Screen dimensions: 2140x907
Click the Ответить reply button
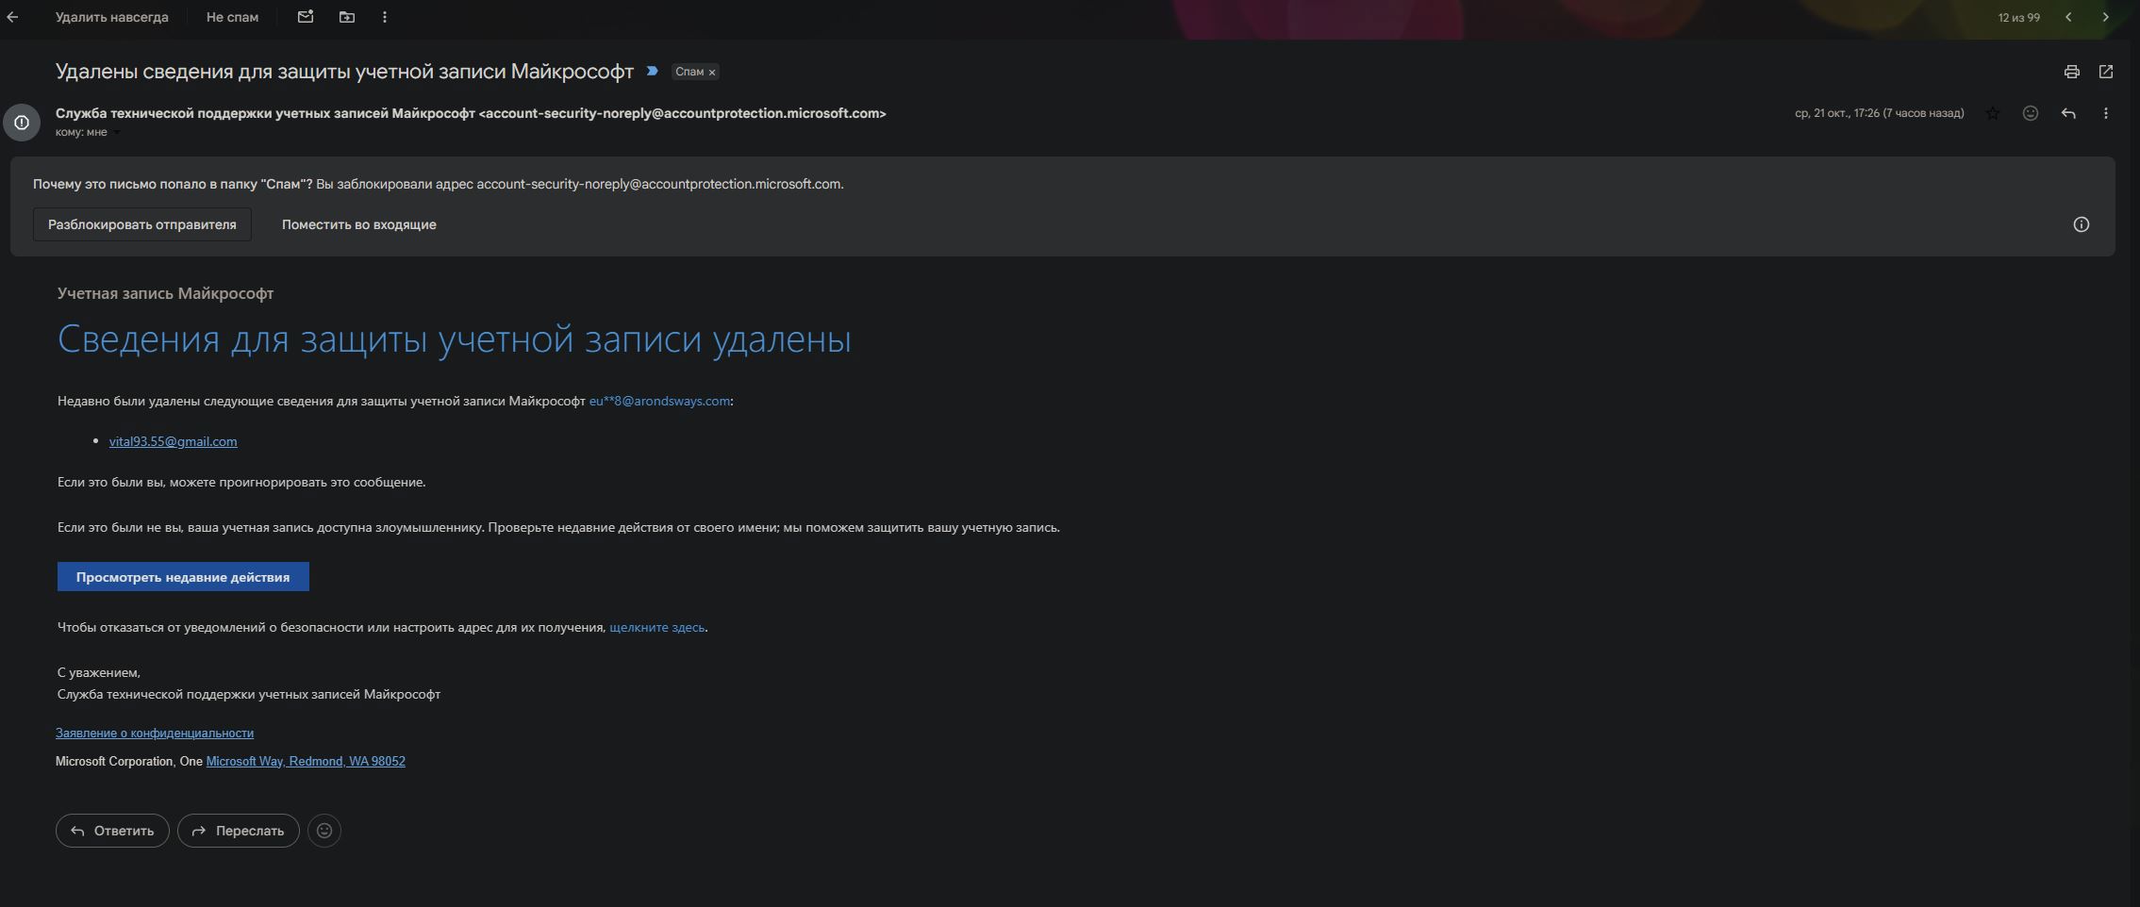tap(112, 831)
